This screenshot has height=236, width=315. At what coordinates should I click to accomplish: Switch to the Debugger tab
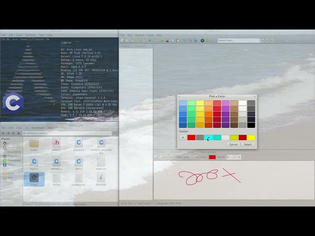pyautogui.click(x=176, y=152)
